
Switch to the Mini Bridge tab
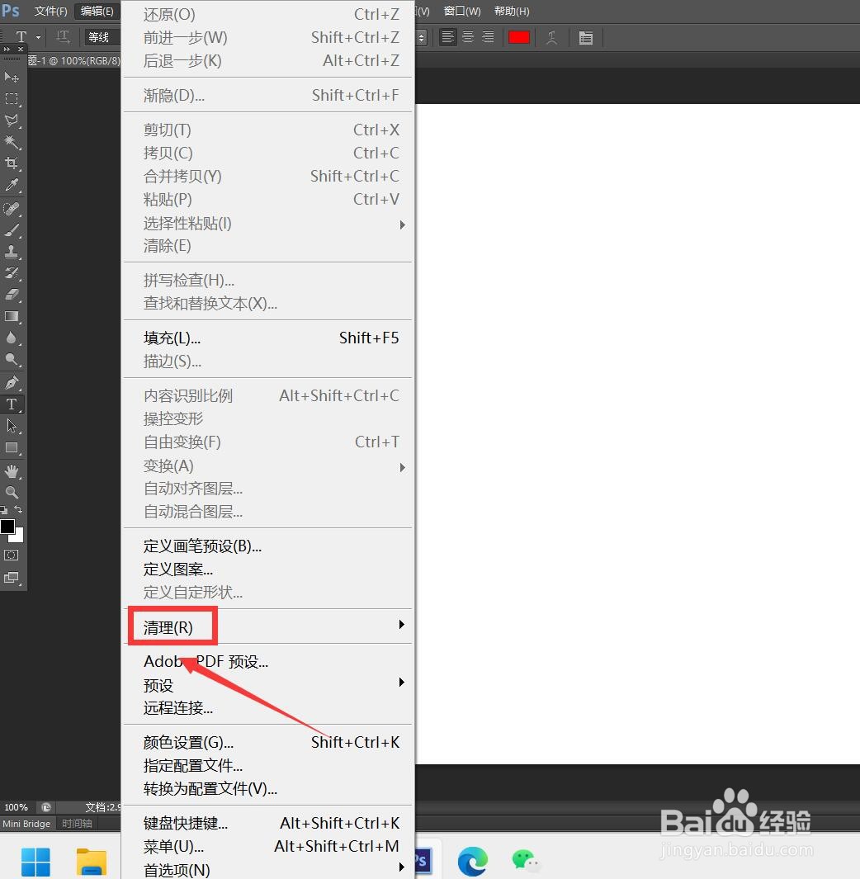[26, 824]
